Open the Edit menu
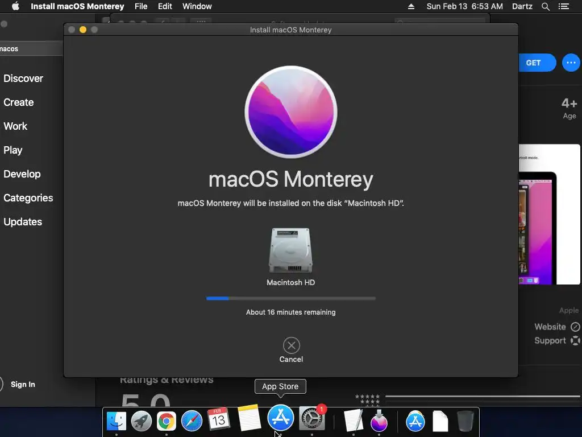 (x=165, y=6)
